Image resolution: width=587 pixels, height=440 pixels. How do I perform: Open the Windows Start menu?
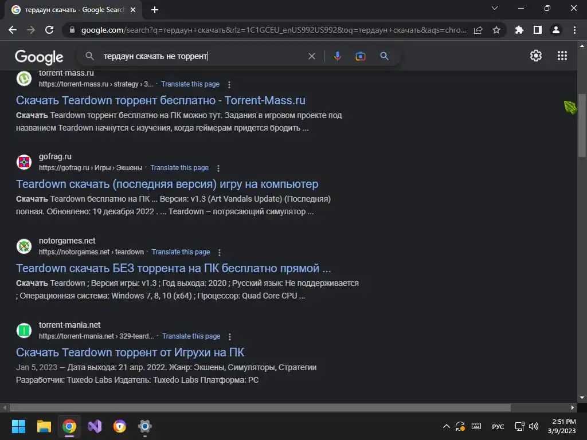[18, 426]
